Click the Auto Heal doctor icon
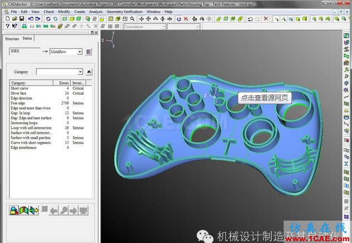The image size is (352, 243). point(13,211)
